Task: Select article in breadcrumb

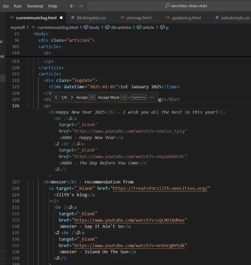Action: (x=148, y=27)
